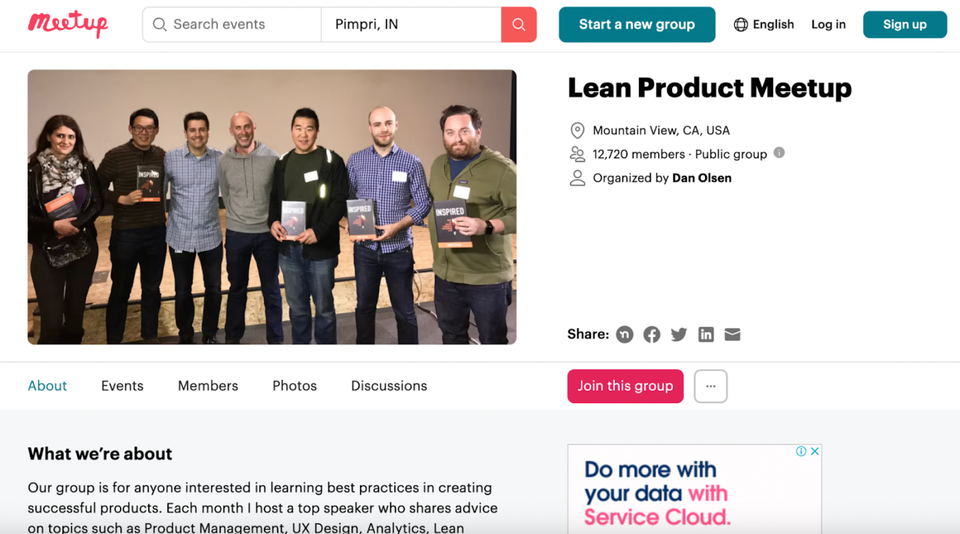Open the Members tab
960x534 pixels.
click(x=208, y=386)
